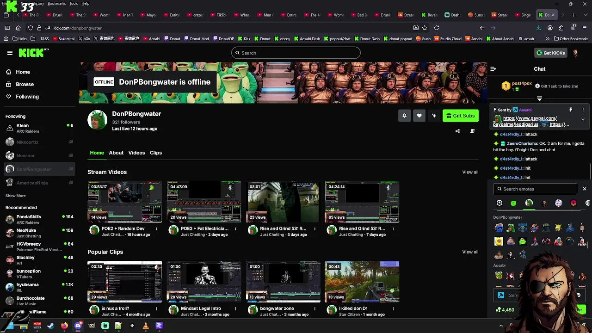Open the Donut Dash bookmark
The width and height of the screenshot is (592, 333).
point(366,39)
